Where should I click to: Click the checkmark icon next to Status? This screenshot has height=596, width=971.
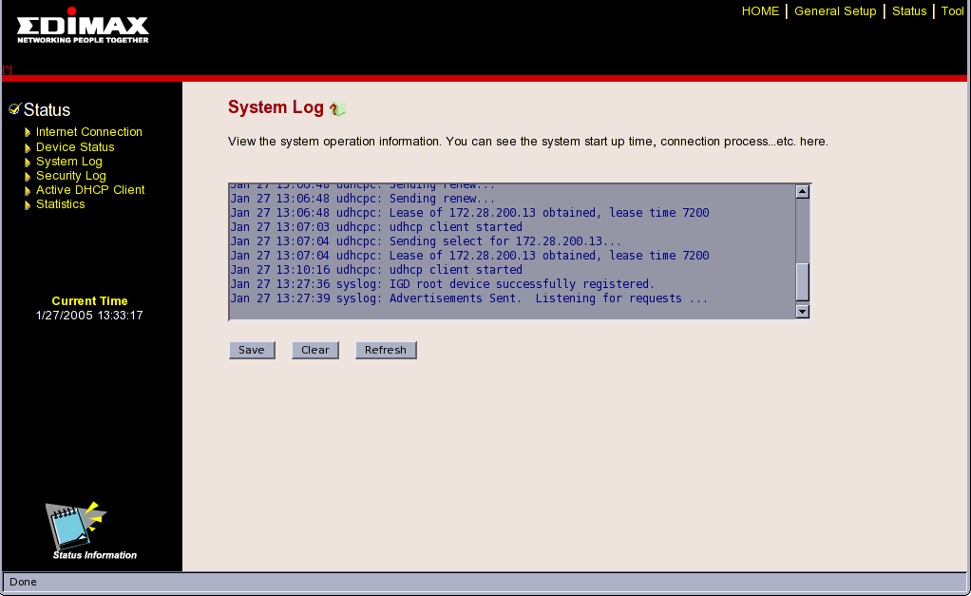14,109
